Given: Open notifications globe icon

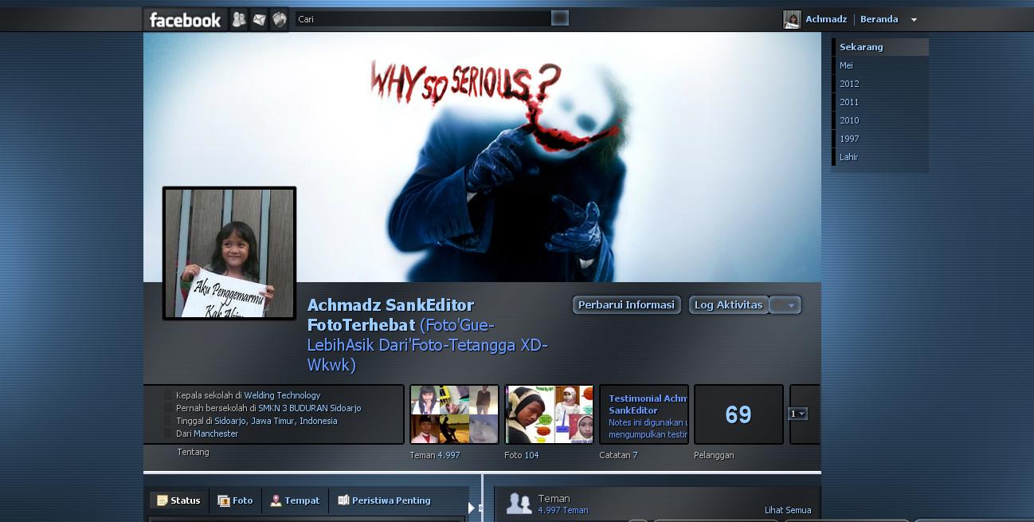Looking at the screenshot, I should [279, 20].
